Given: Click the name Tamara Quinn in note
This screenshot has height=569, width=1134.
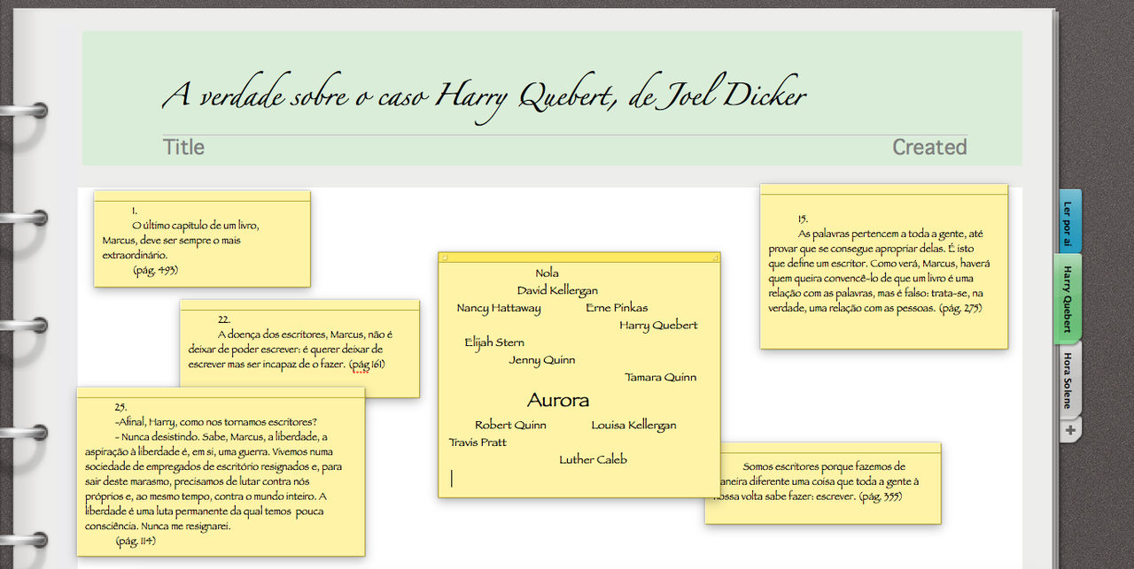Looking at the screenshot, I should pyautogui.click(x=660, y=377).
